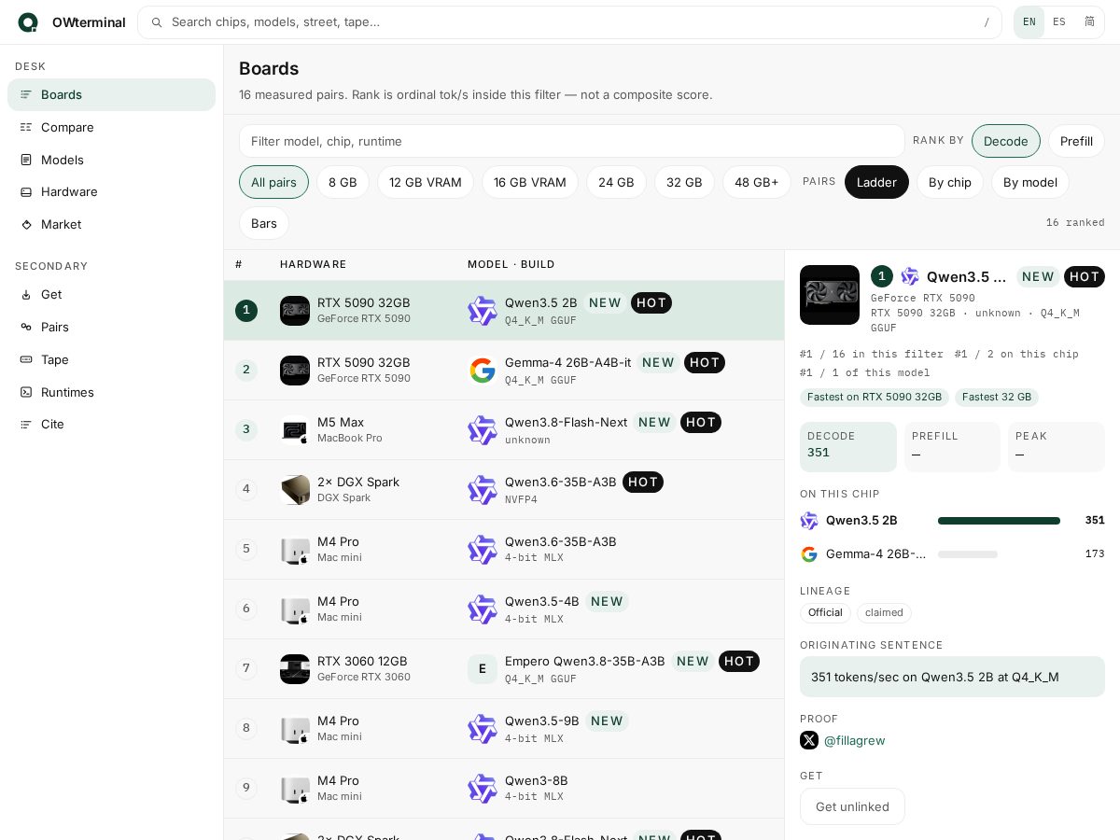Select row 5 M4 Pro Qwen3.6-35B-A3B
This screenshot has width=1120, height=840.
(504, 550)
